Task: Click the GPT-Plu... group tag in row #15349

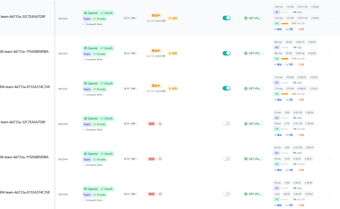Action: point(253,159)
